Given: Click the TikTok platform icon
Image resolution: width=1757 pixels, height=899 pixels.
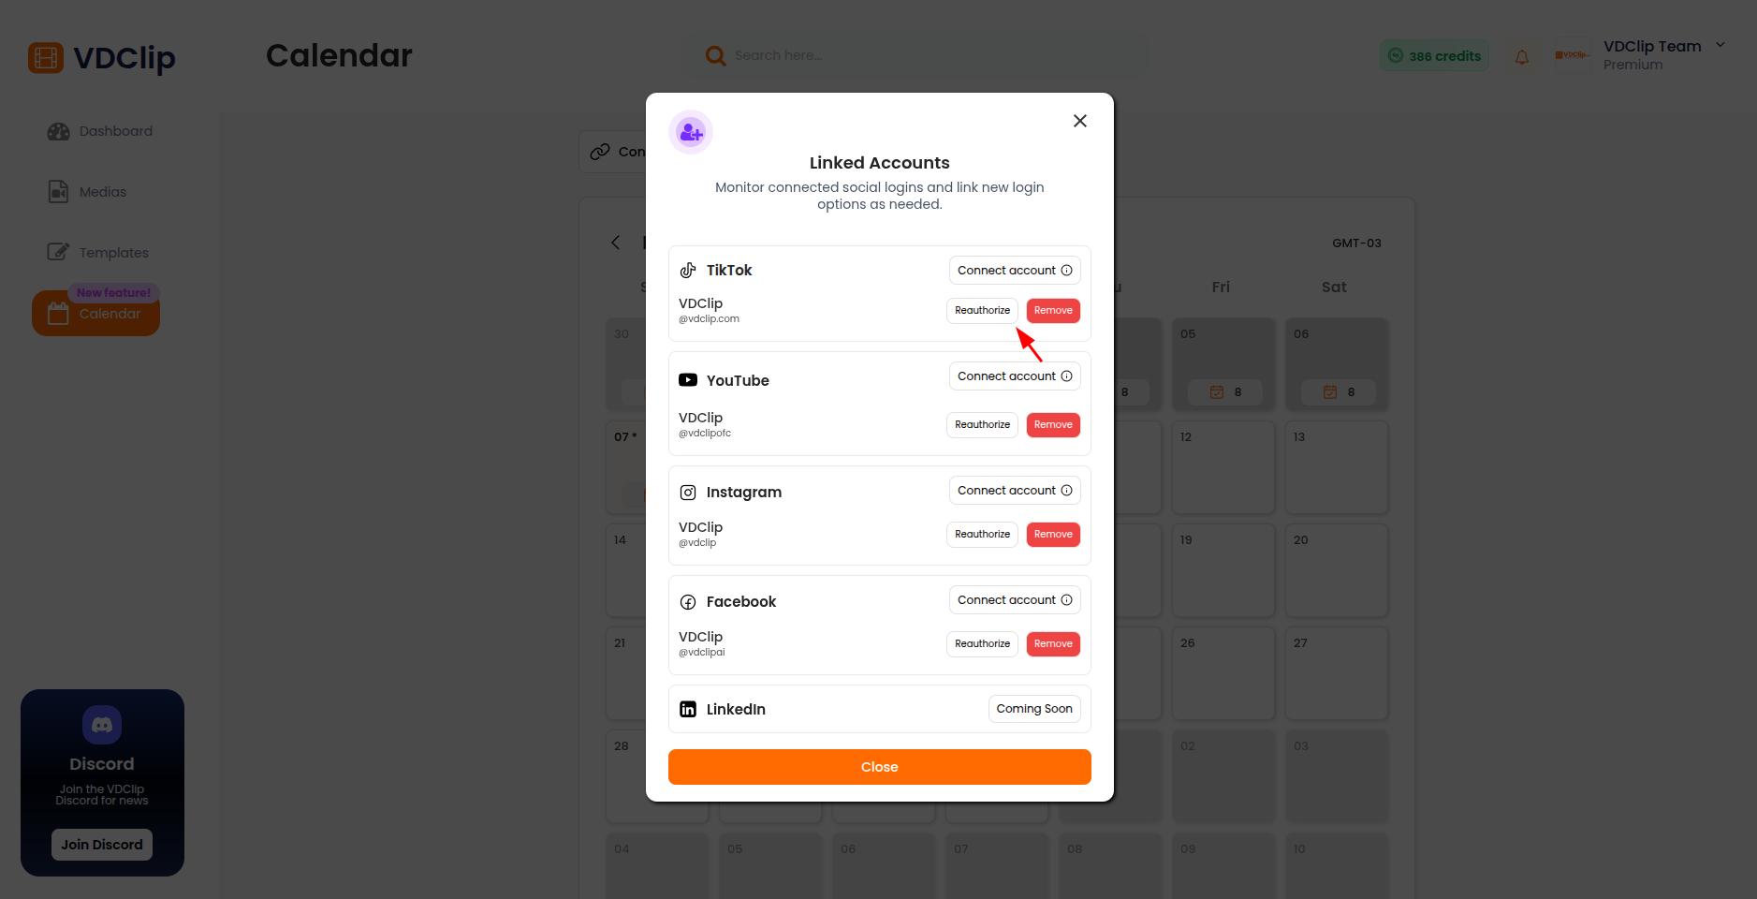Looking at the screenshot, I should (689, 270).
